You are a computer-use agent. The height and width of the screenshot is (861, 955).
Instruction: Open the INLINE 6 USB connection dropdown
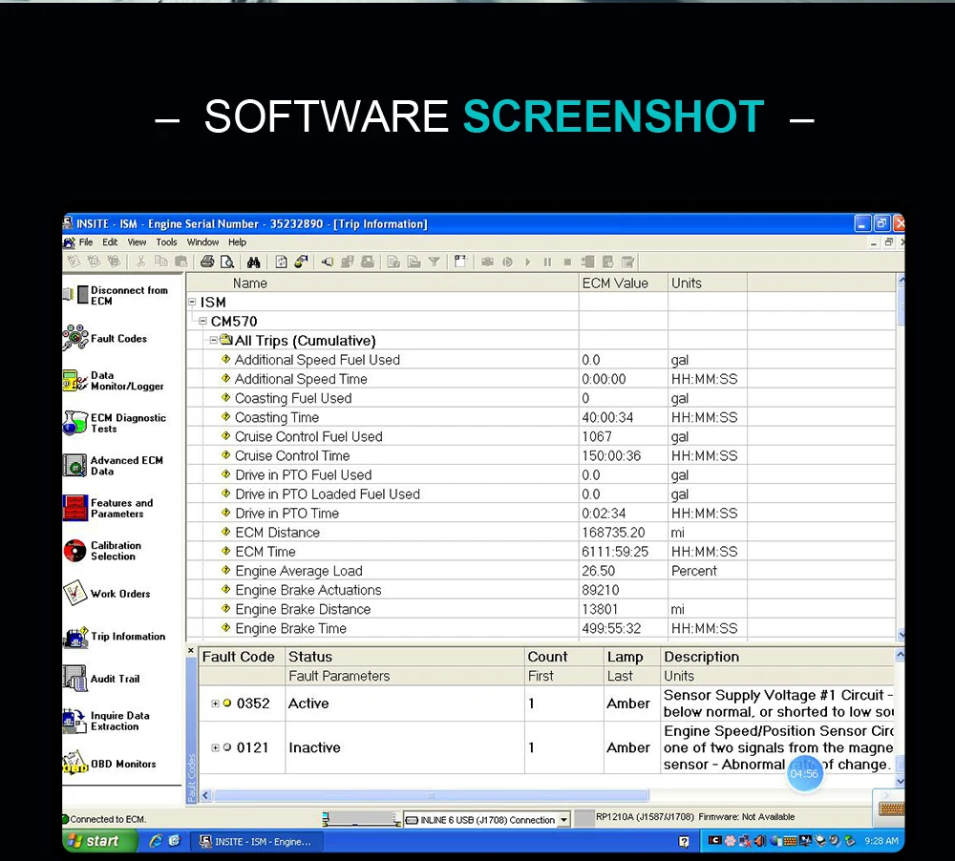coord(564,820)
